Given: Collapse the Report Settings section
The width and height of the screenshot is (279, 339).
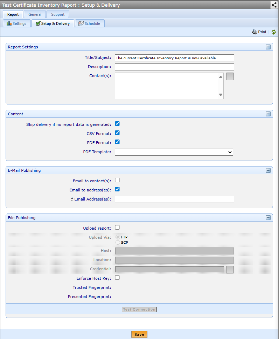Looking at the screenshot, I should tap(268, 47).
